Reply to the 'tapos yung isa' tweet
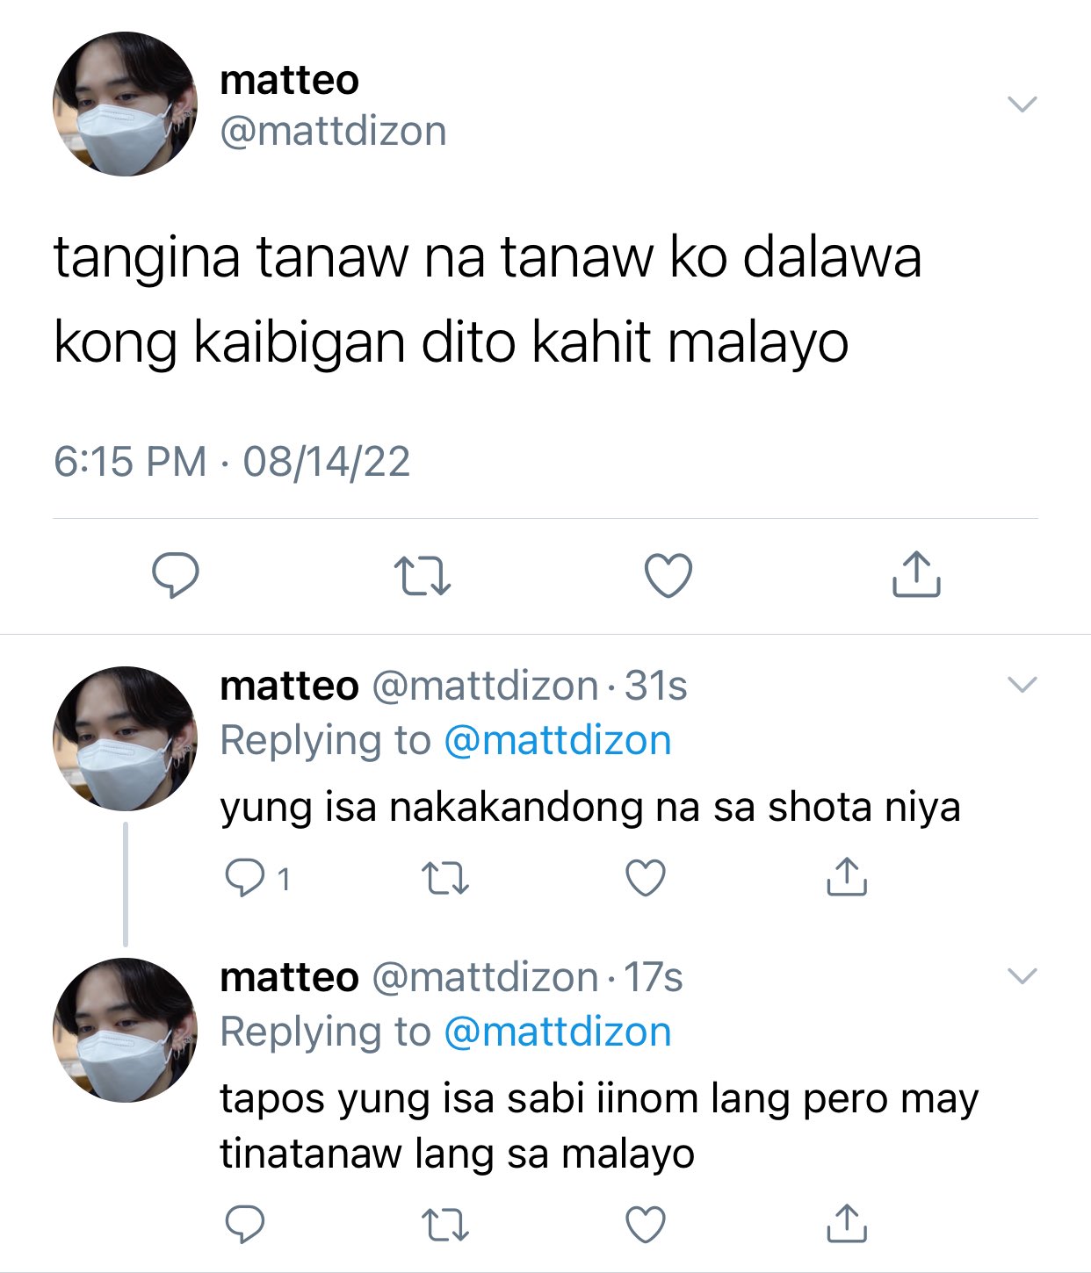1091x1273 pixels. tap(245, 1224)
